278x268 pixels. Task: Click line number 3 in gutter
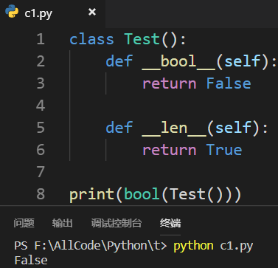pos(41,83)
